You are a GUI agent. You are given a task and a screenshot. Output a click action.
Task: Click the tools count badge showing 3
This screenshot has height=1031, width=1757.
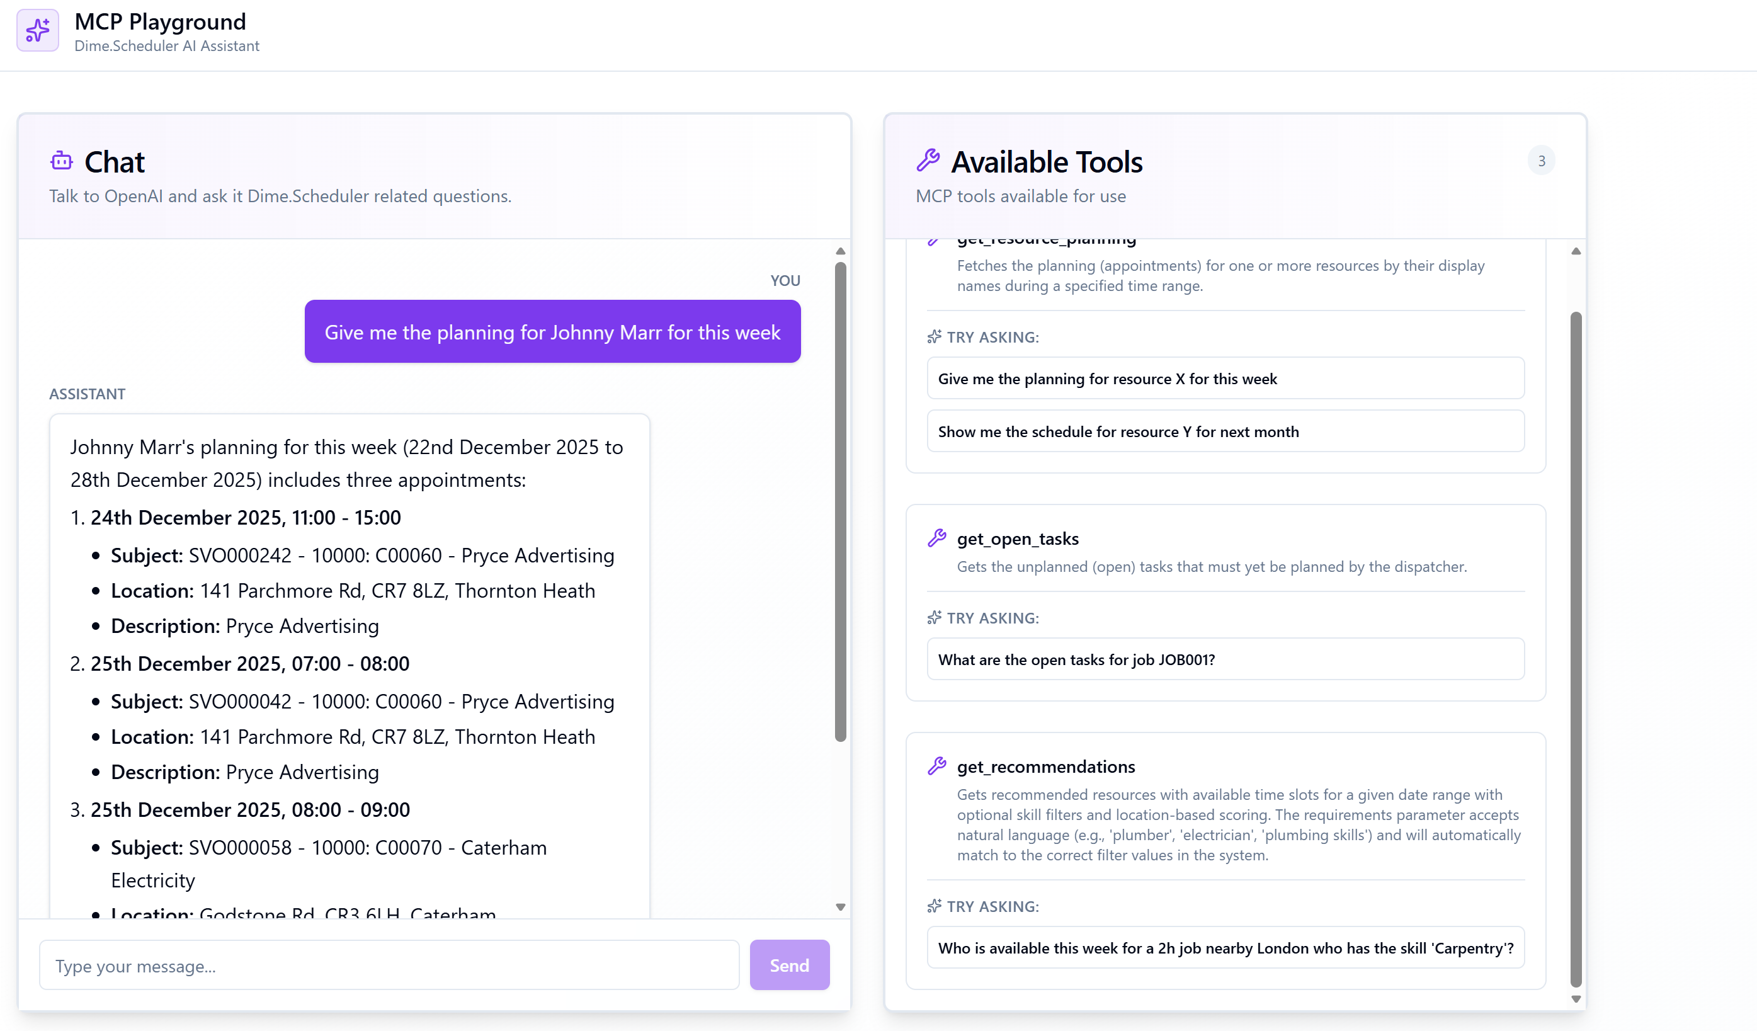click(x=1541, y=161)
